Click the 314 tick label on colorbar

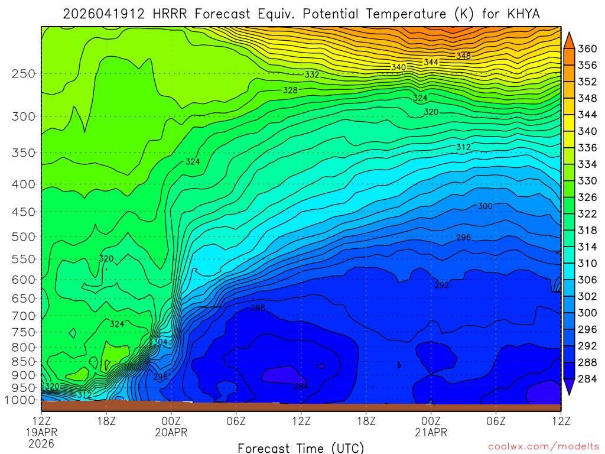587,247
